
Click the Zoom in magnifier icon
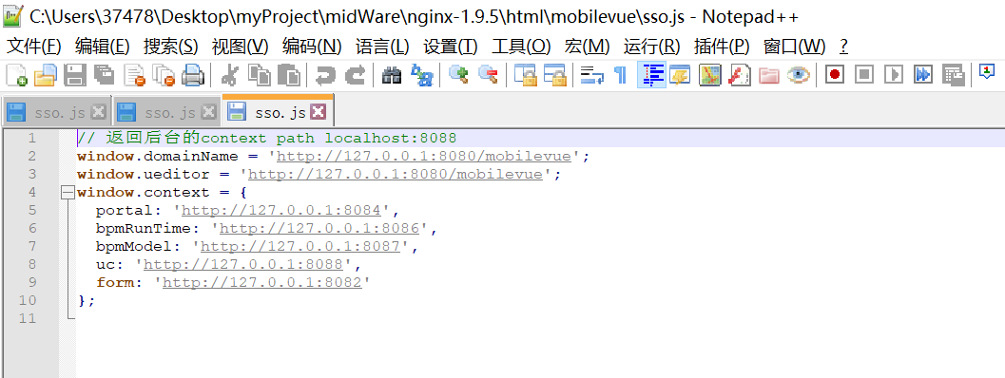click(x=458, y=75)
